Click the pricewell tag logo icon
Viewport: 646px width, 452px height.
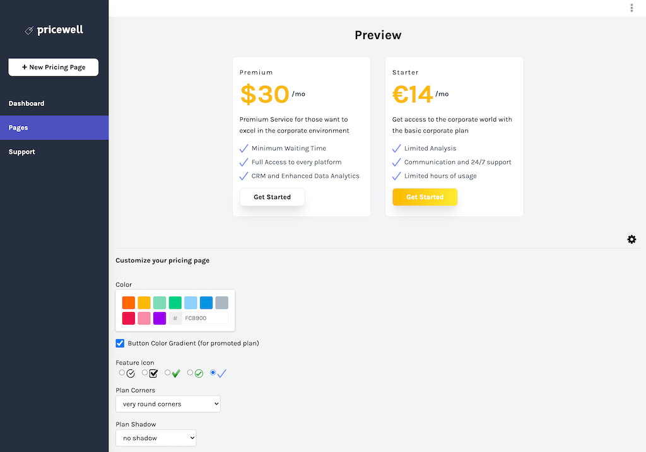pos(29,30)
